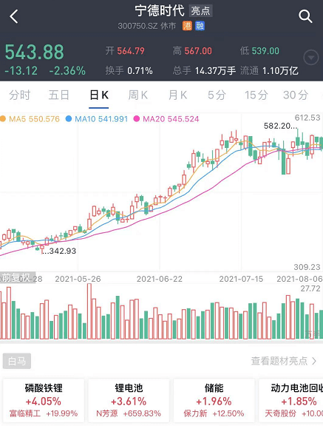This screenshot has width=323, height=426.
Task: Switch to 周K chart tab
Action: (x=138, y=95)
